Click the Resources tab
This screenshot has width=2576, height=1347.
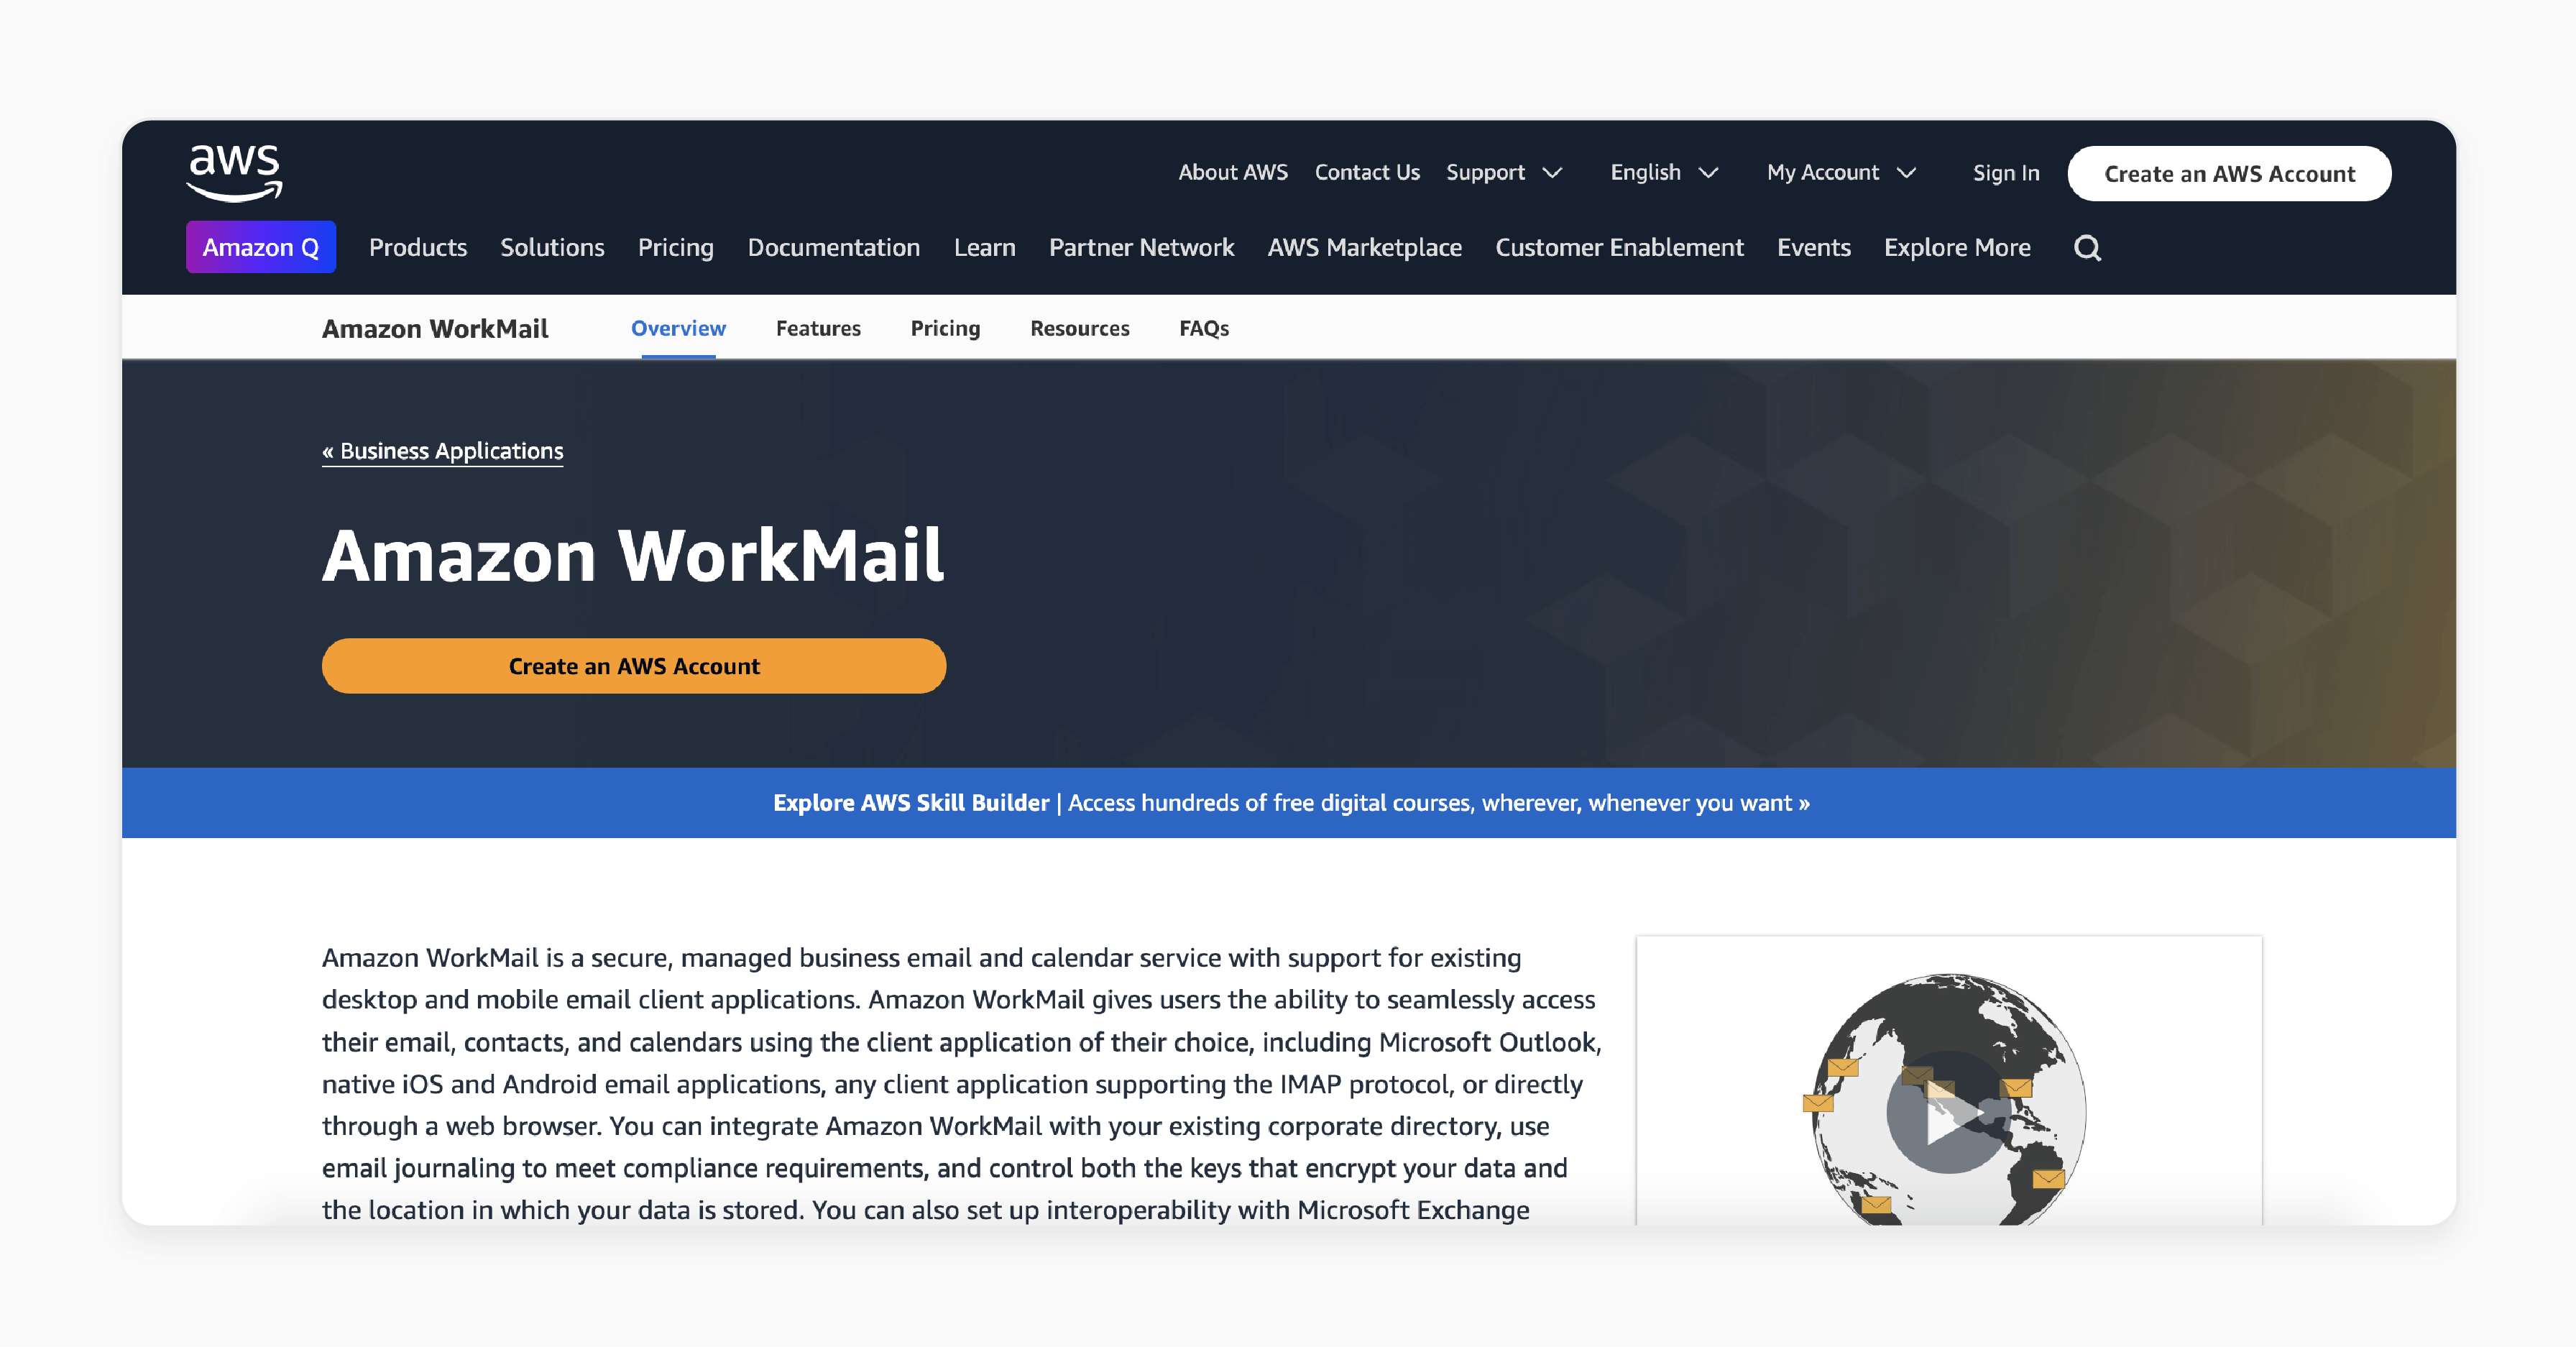(x=1080, y=327)
